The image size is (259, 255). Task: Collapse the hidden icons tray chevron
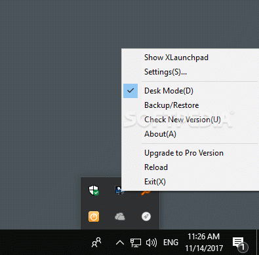(x=120, y=243)
